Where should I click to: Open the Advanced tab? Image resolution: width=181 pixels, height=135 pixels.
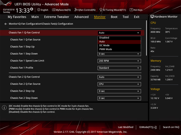81,17
